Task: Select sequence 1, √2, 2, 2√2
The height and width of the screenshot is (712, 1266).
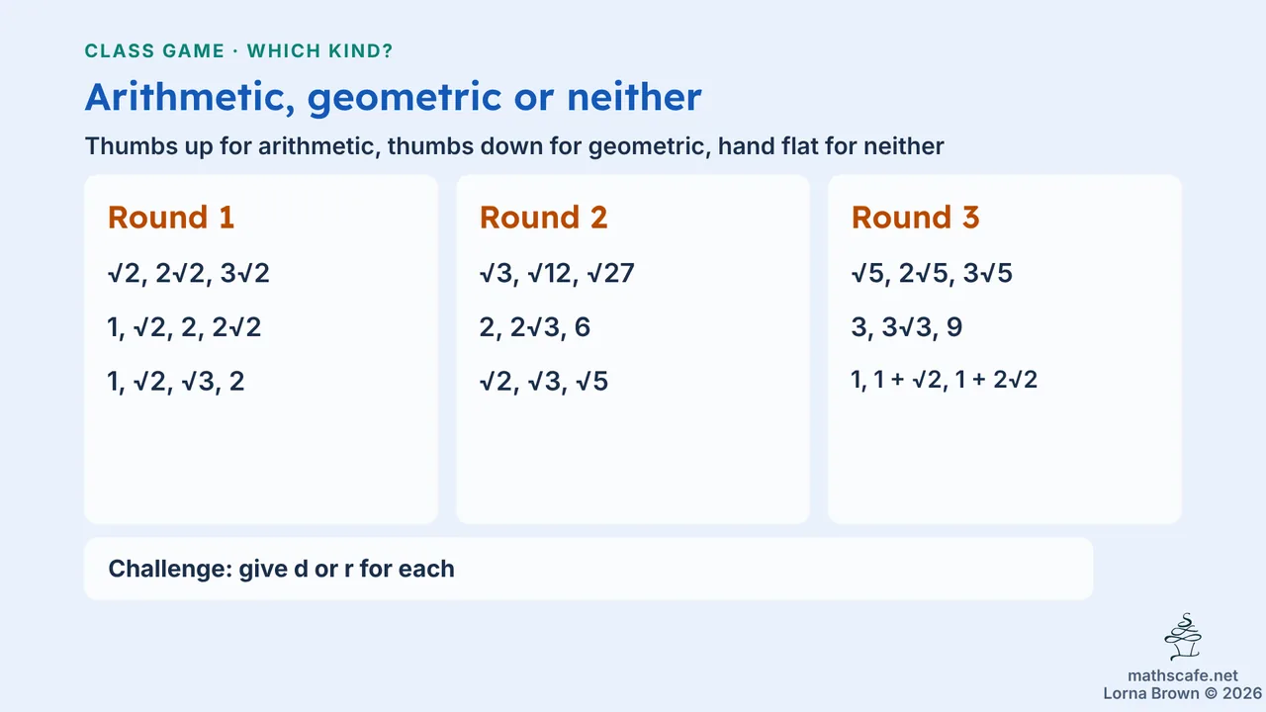Action: 185,327
